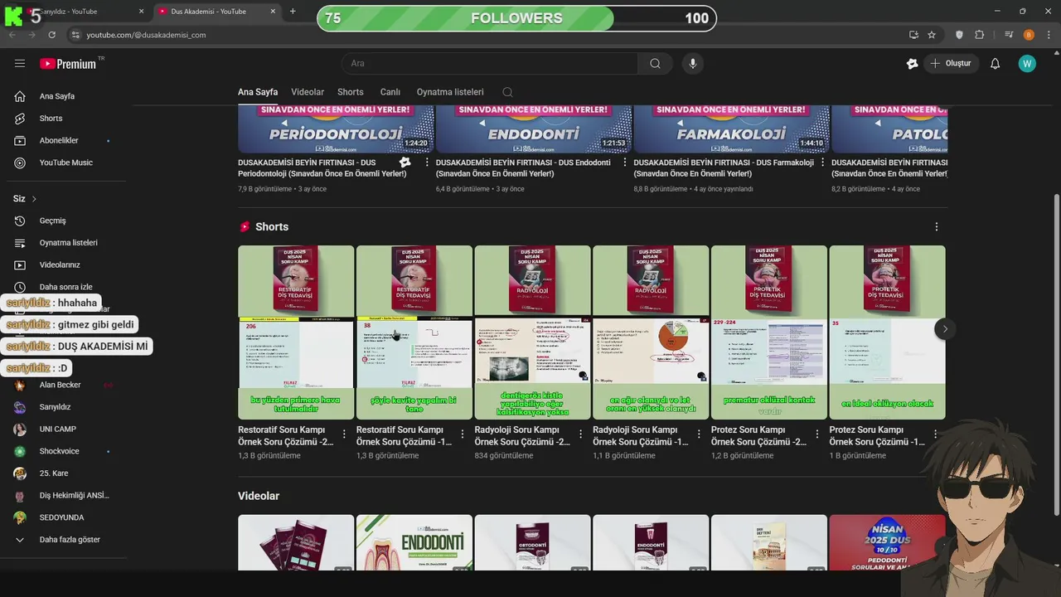
Task: Open the notifications bell
Action: (x=996, y=64)
